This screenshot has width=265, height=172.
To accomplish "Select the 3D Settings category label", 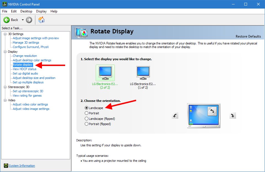I will 16,34.
